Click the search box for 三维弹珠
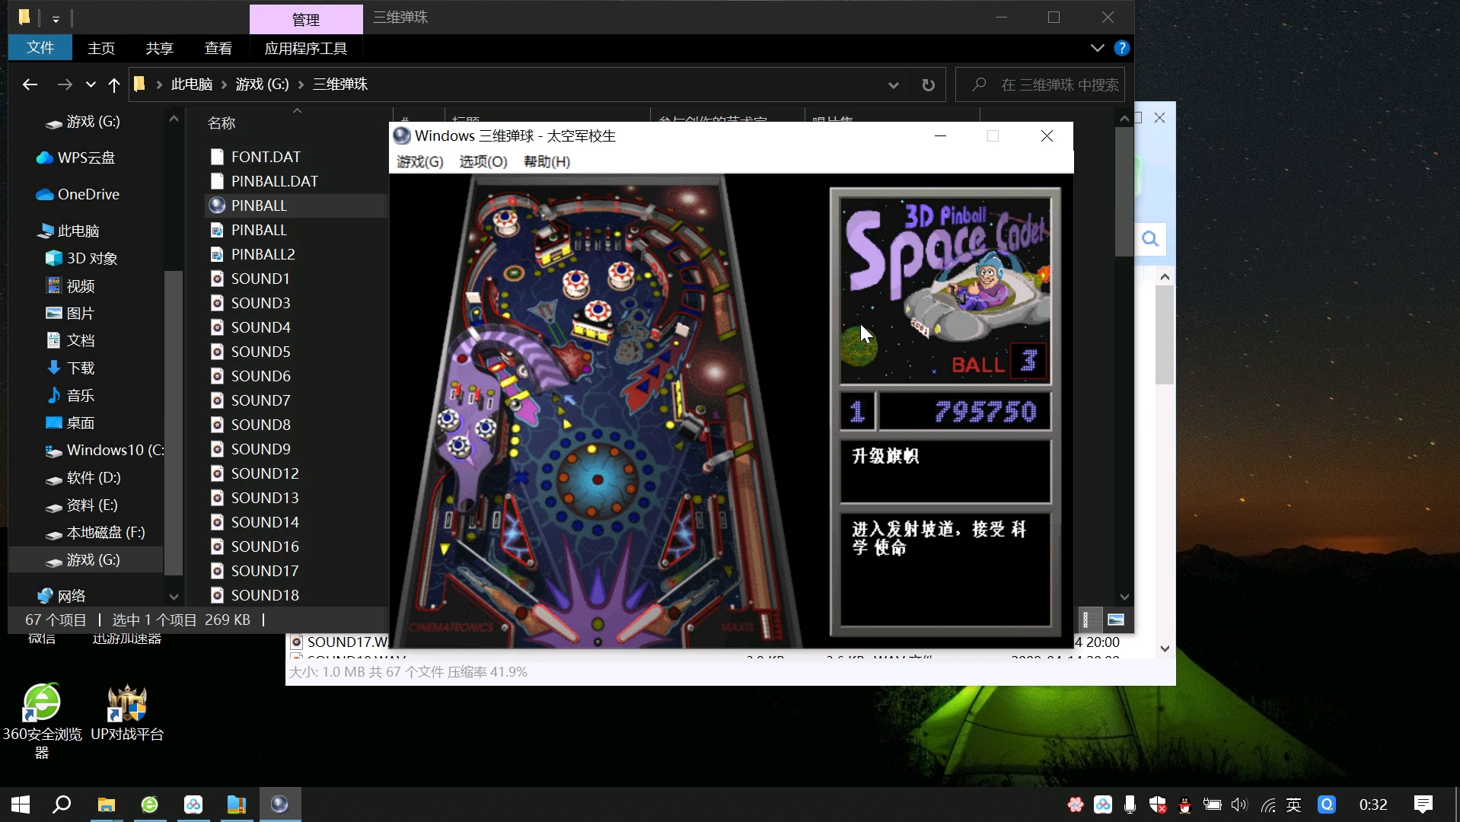 point(1040,84)
